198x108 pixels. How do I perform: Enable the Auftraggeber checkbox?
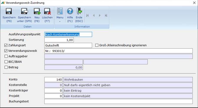[6, 56]
